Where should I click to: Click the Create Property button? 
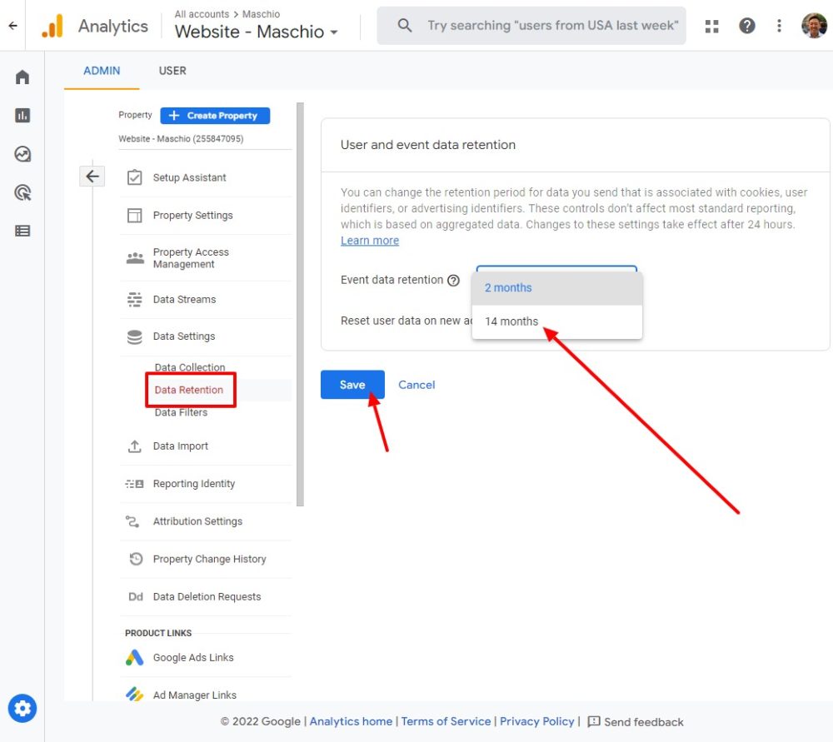(215, 116)
